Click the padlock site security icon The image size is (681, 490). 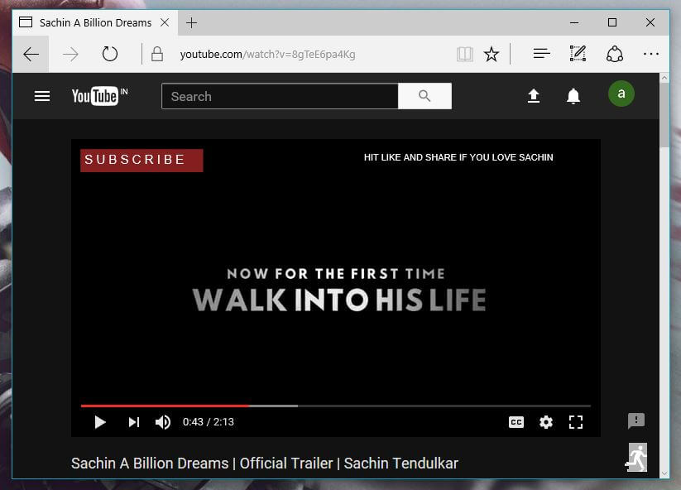click(157, 55)
